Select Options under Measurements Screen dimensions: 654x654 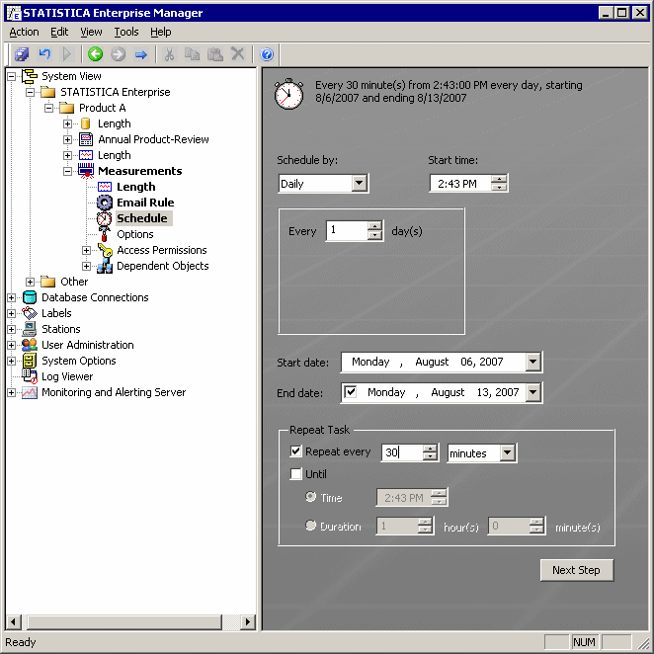[x=134, y=234]
